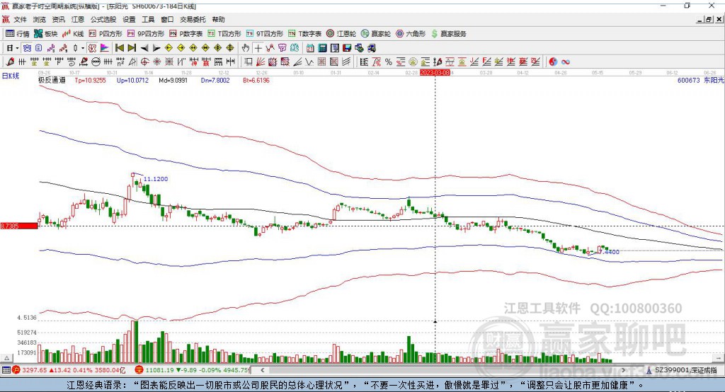The width and height of the screenshot is (725, 392).
Task: Open the 板块 sector view
Action: 46,34
